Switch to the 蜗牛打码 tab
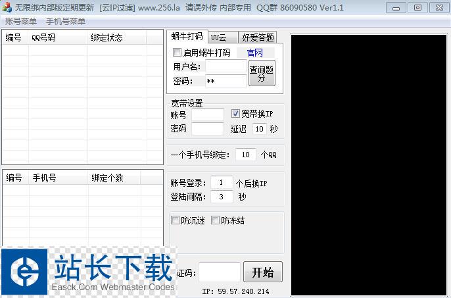 tap(187, 37)
